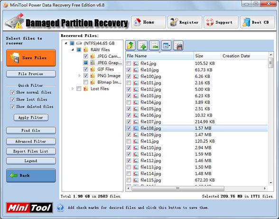
Task: Click the file101.jpg file icon
Action: (136, 83)
